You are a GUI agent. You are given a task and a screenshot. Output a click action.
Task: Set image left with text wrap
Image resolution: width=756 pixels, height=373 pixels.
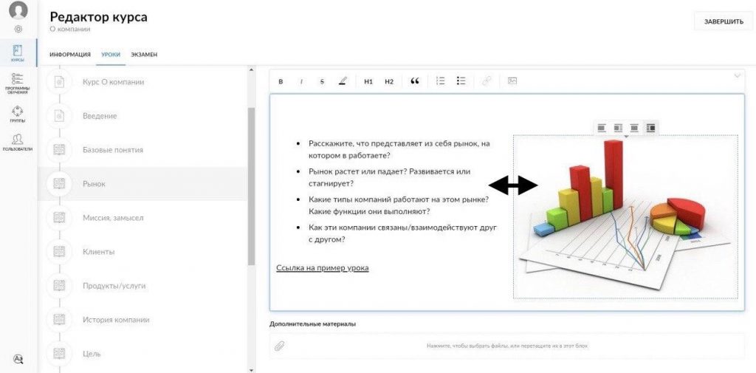[618, 128]
